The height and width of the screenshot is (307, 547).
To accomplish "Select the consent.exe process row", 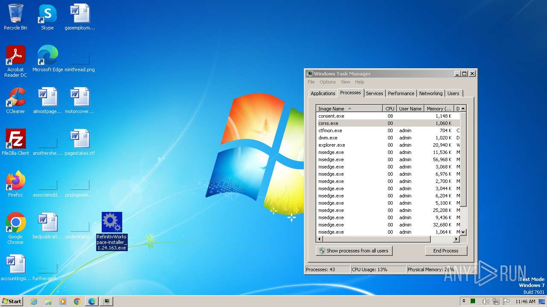I will pos(388,116).
